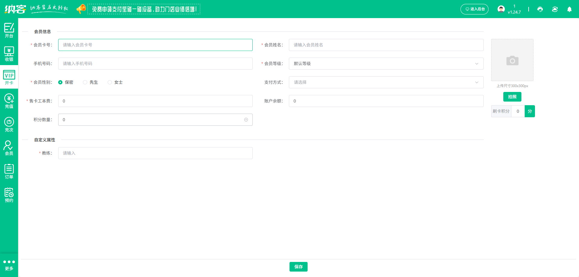Open the 充次 sidebar icon
The width and height of the screenshot is (579, 277).
[9, 124]
